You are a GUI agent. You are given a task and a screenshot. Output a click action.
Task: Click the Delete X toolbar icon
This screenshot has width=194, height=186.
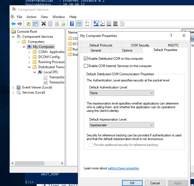[43, 24]
